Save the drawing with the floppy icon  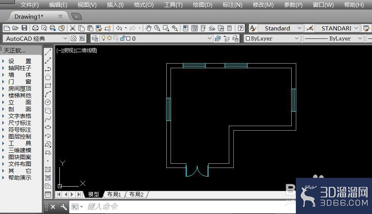(x=24, y=28)
